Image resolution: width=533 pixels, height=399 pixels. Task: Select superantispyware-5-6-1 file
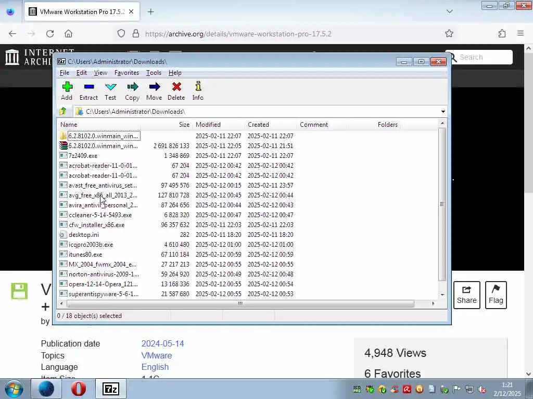[x=99, y=294]
